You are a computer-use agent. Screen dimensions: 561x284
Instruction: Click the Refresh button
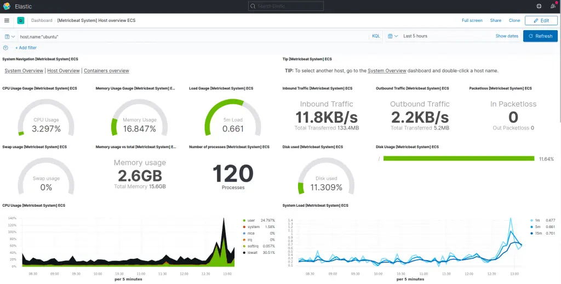point(540,36)
